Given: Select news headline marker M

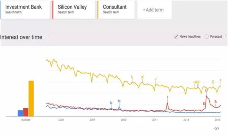Looking at the screenshot, I should [x=119, y=101].
